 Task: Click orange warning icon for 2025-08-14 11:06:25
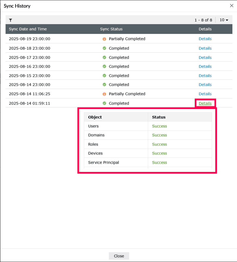coord(104,94)
